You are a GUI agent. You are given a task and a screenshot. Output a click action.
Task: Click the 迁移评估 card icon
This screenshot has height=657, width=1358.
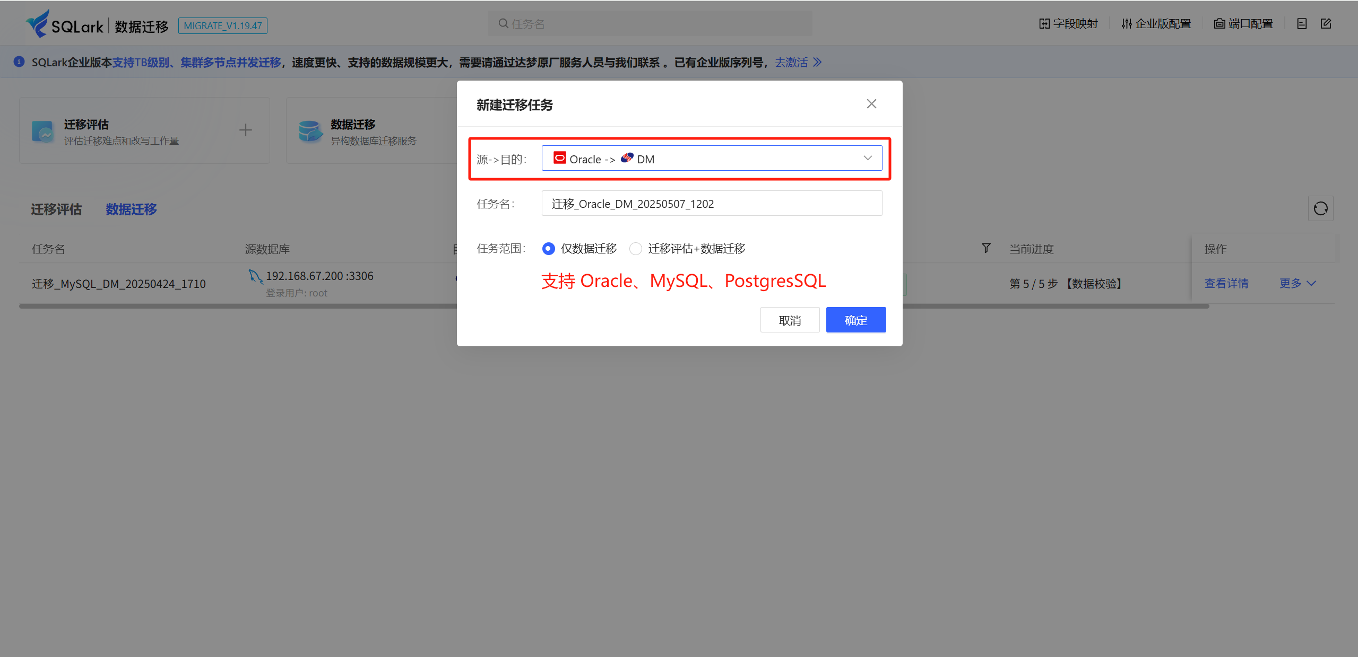pyautogui.click(x=42, y=132)
